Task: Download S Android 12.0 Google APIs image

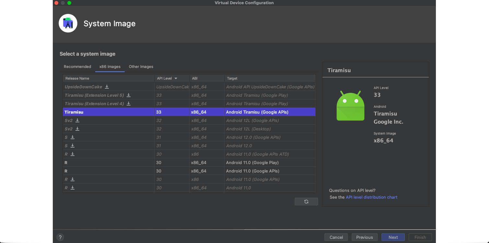Action: (x=73, y=137)
